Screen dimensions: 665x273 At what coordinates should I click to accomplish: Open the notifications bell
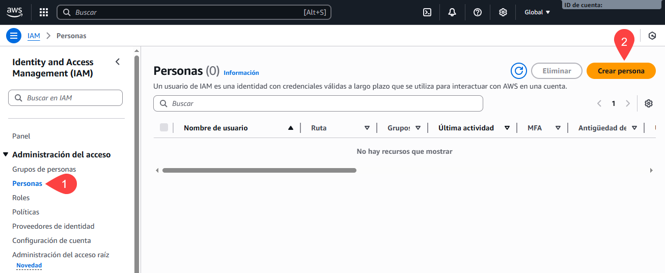(452, 12)
